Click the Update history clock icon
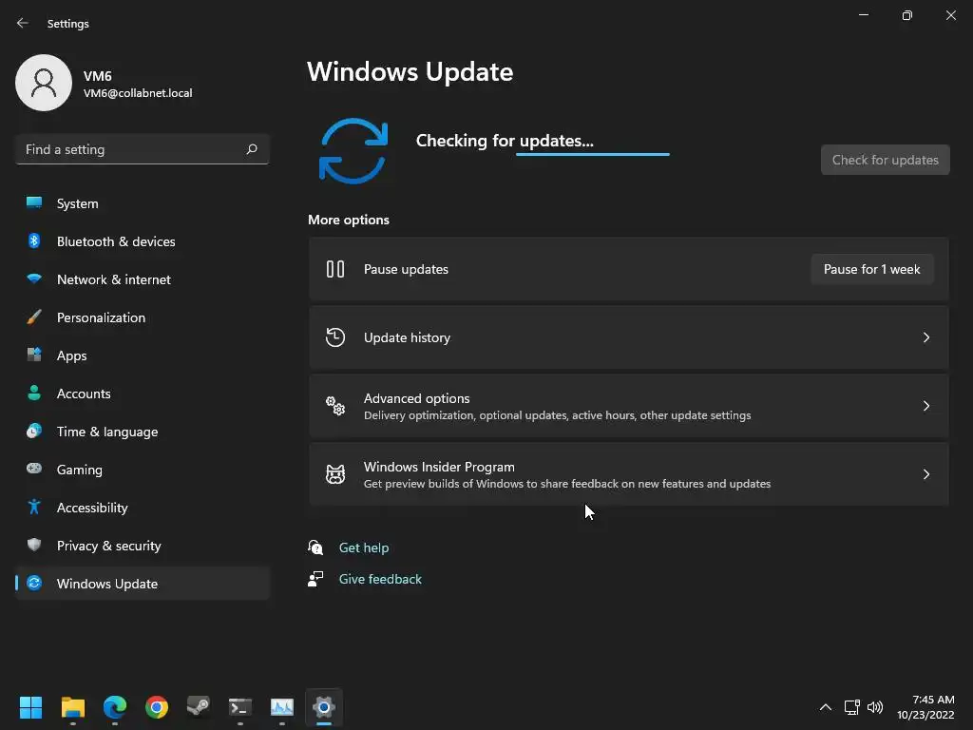The image size is (973, 730). (335, 337)
